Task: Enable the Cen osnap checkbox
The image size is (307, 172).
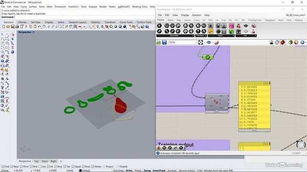Action: [x=40, y=167]
